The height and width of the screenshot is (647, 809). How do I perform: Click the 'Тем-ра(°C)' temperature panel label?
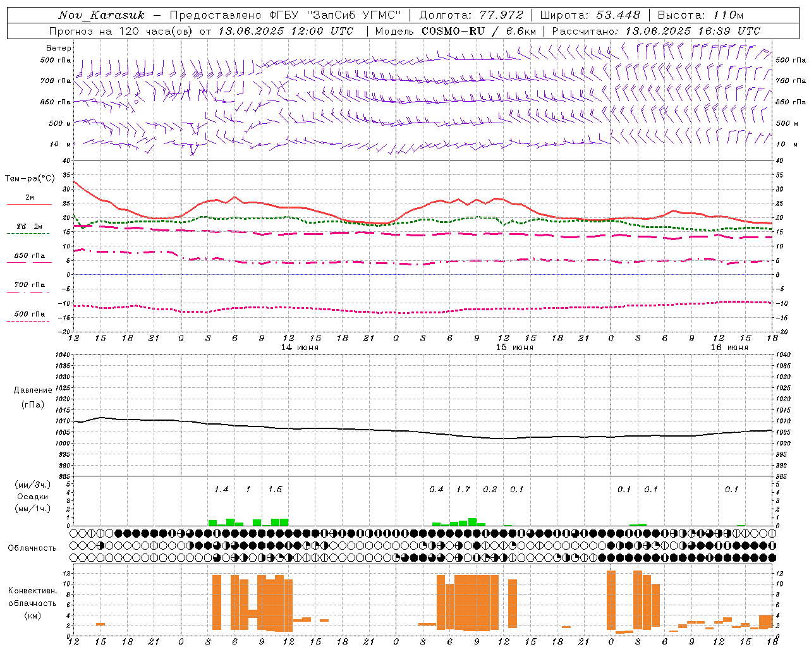tap(30, 179)
